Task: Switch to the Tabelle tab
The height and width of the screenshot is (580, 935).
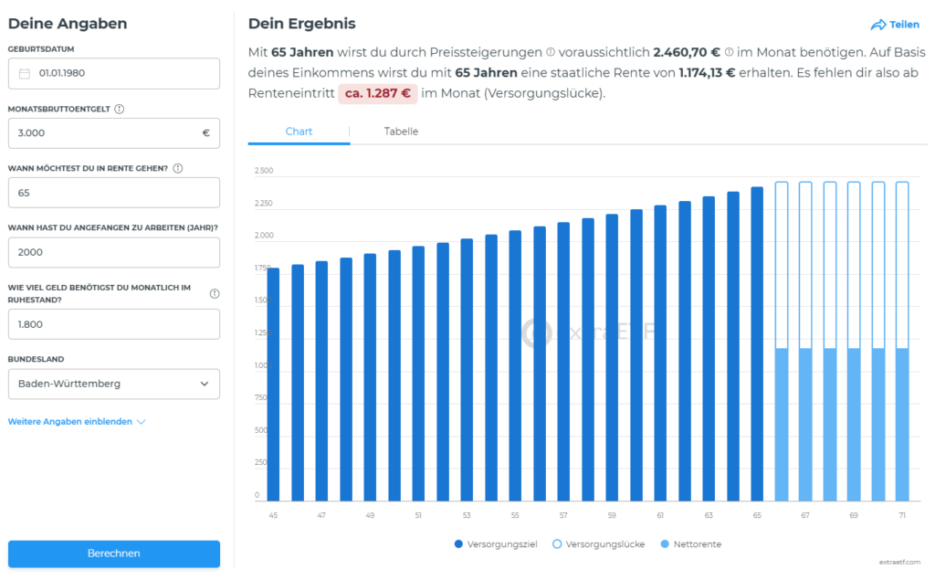Action: point(401,131)
